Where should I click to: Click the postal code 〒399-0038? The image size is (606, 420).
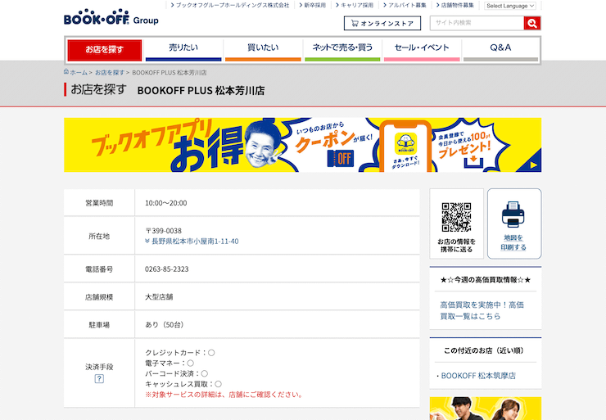[163, 231]
